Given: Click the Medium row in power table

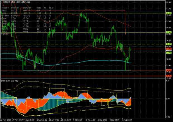Looking at the screenshot, I should coord(5,15).
